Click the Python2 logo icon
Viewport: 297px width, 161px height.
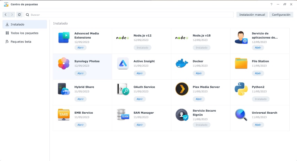click(x=241, y=89)
